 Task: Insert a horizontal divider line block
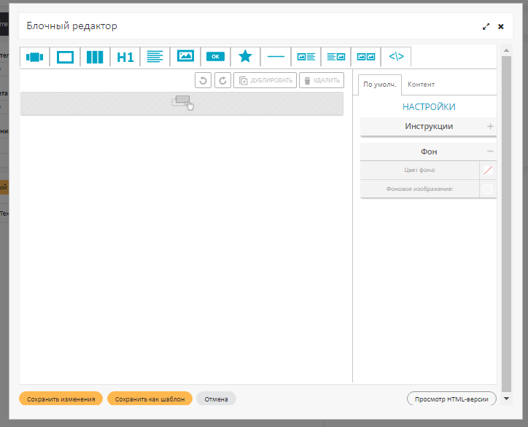(x=276, y=57)
